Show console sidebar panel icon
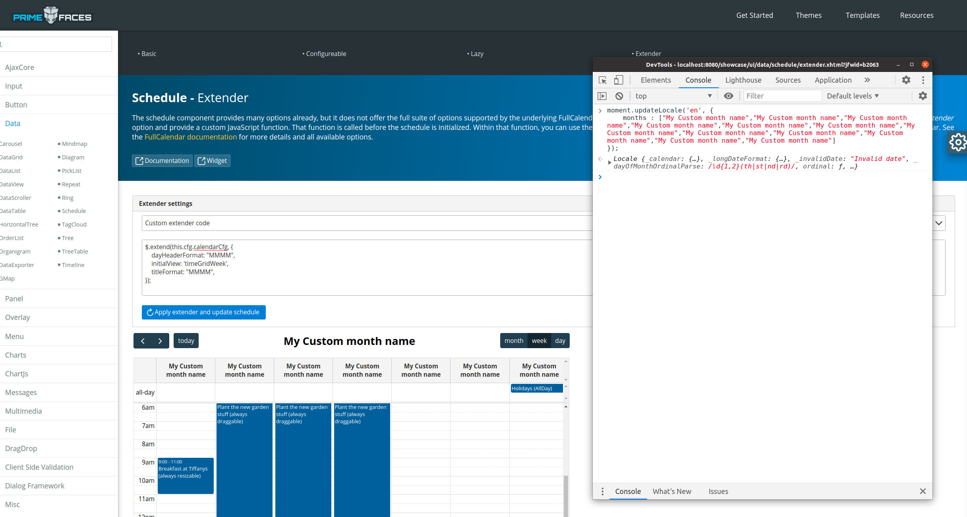Screen dimensions: 967x517 (602, 96)
